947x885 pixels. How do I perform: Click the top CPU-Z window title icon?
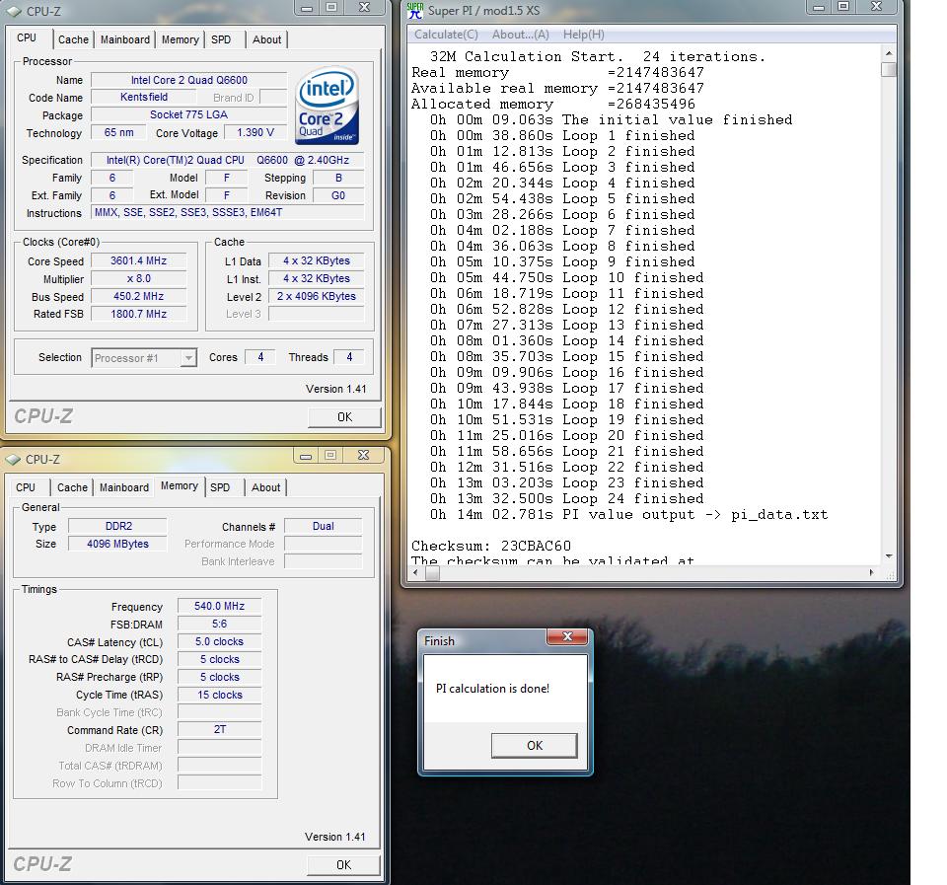tap(13, 11)
